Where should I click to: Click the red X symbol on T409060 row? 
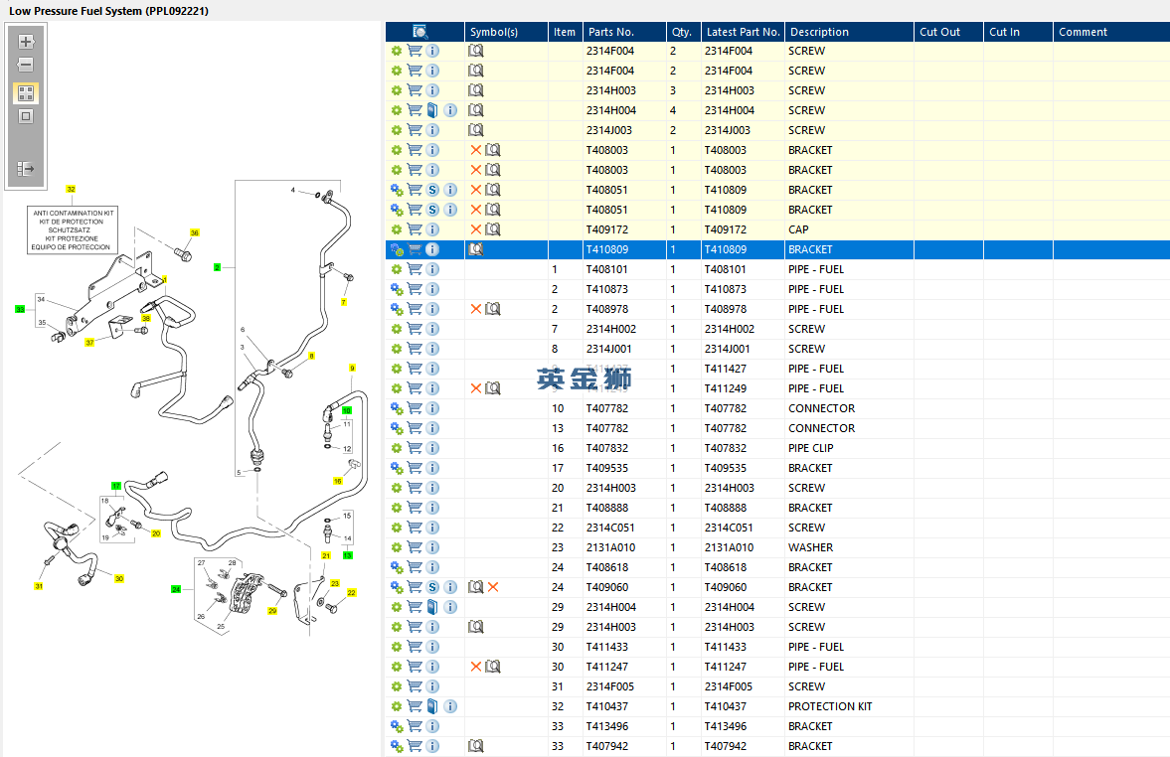click(x=493, y=588)
